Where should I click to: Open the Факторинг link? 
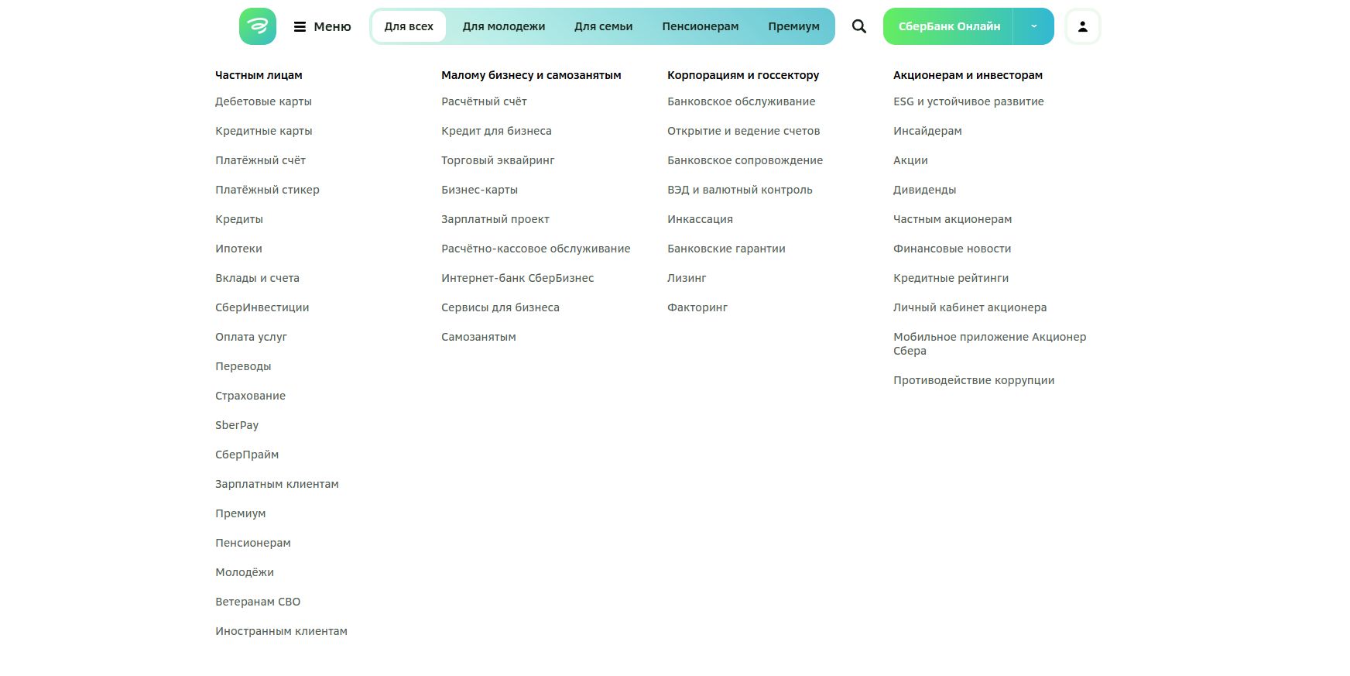(x=697, y=307)
